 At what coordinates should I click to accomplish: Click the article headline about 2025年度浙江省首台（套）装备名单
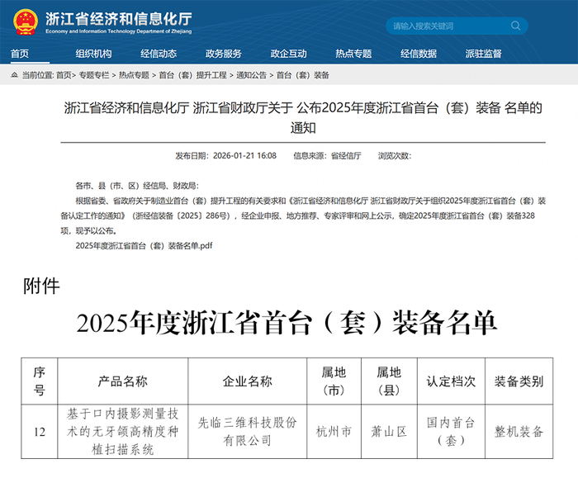coord(303,117)
